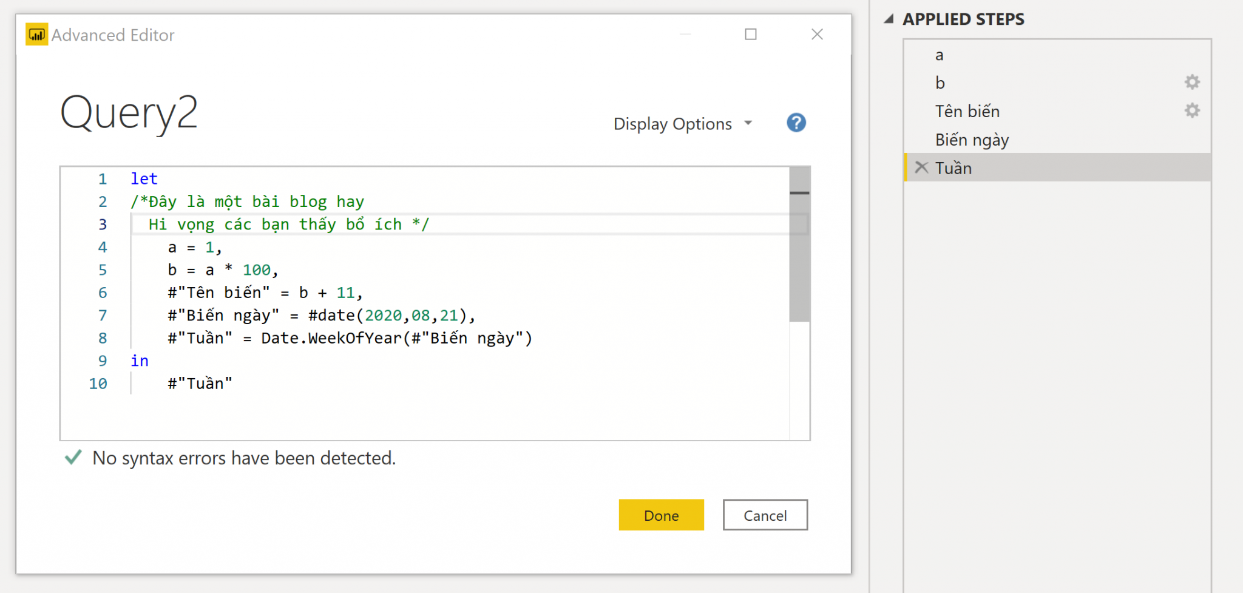This screenshot has height=593, width=1243.
Task: Click the green syntax check checkmark
Action: click(73, 458)
